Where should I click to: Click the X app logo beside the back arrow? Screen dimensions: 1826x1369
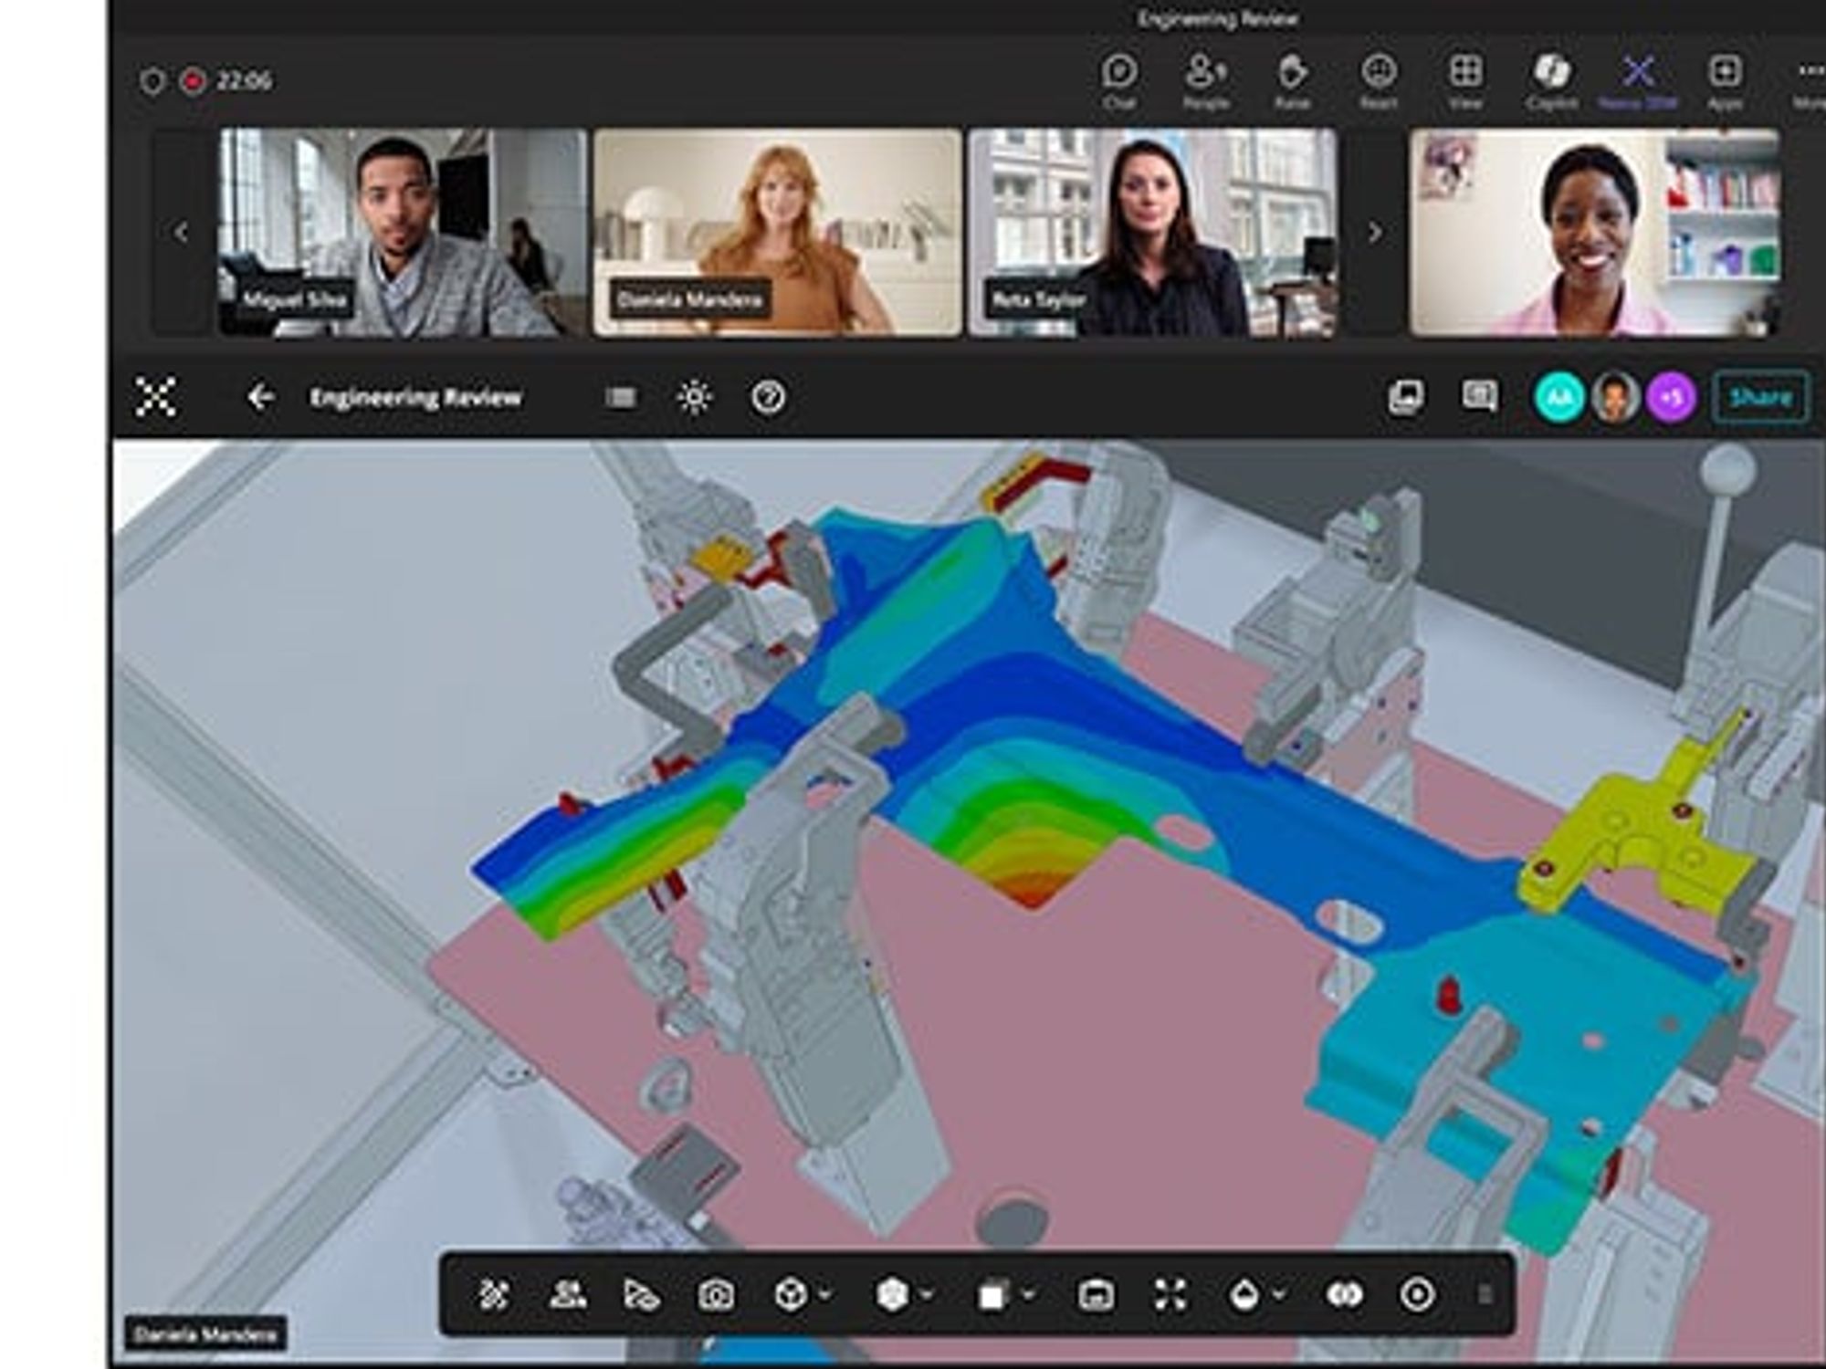coord(155,397)
